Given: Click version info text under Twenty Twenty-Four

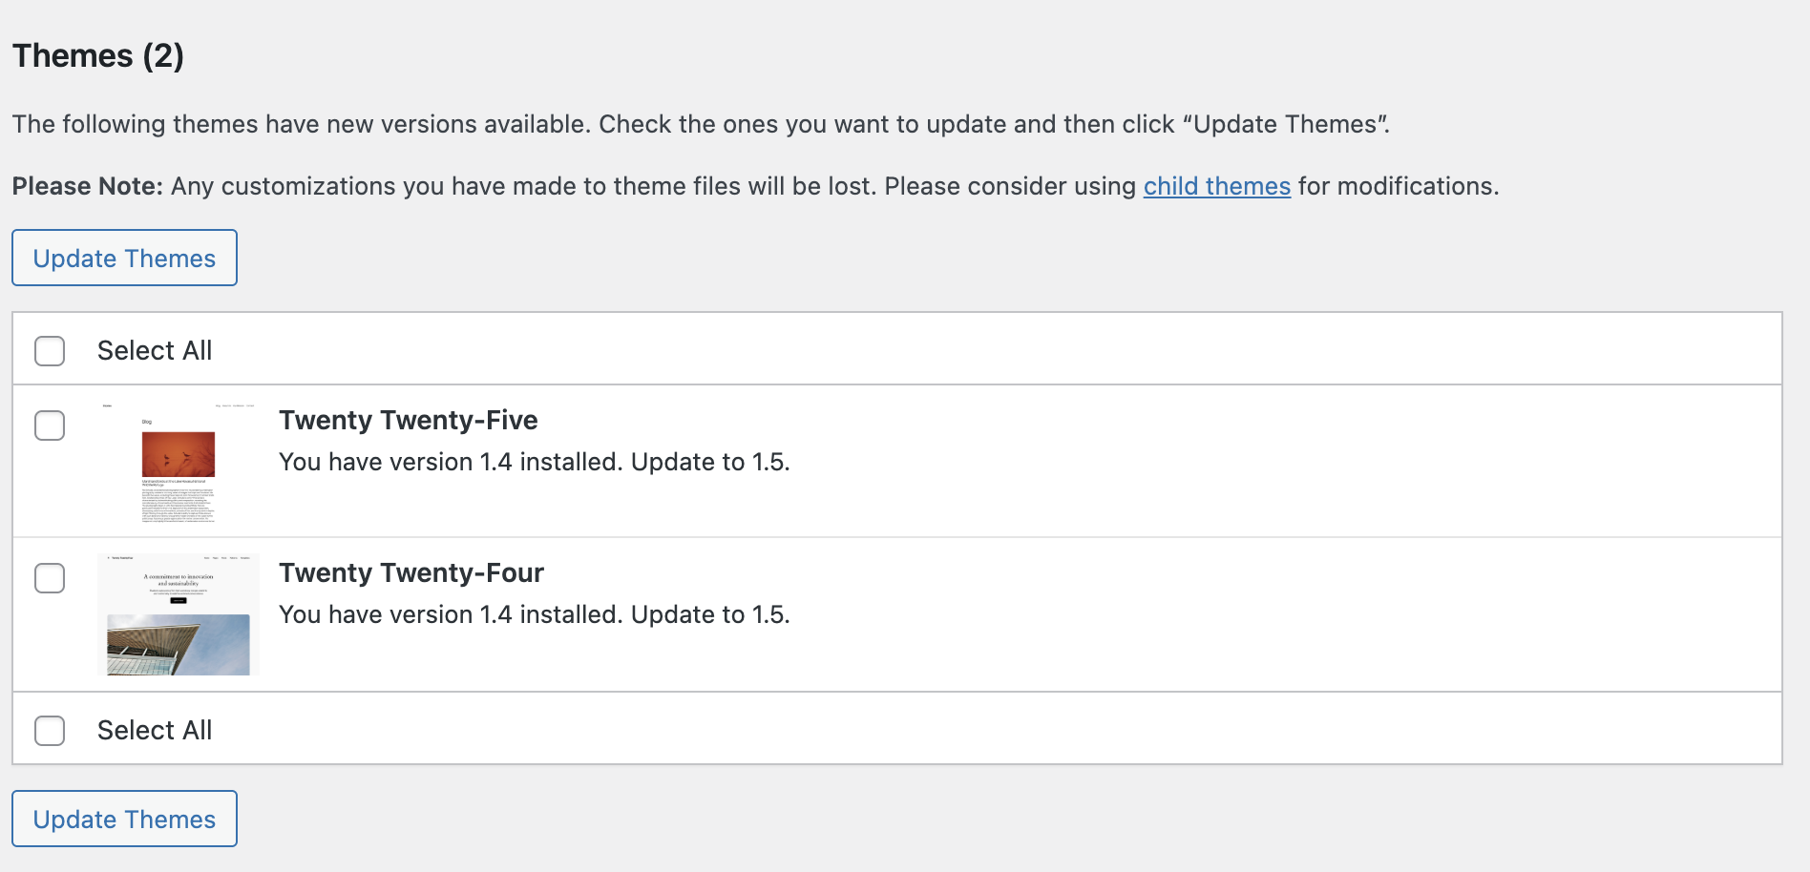Looking at the screenshot, I should pyautogui.click(x=535, y=614).
